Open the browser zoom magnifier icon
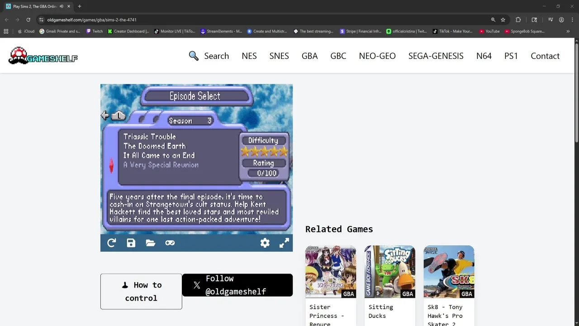The image size is (579, 326). pyautogui.click(x=493, y=20)
